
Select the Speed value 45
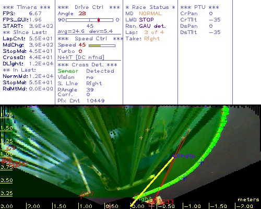tap(82, 45)
